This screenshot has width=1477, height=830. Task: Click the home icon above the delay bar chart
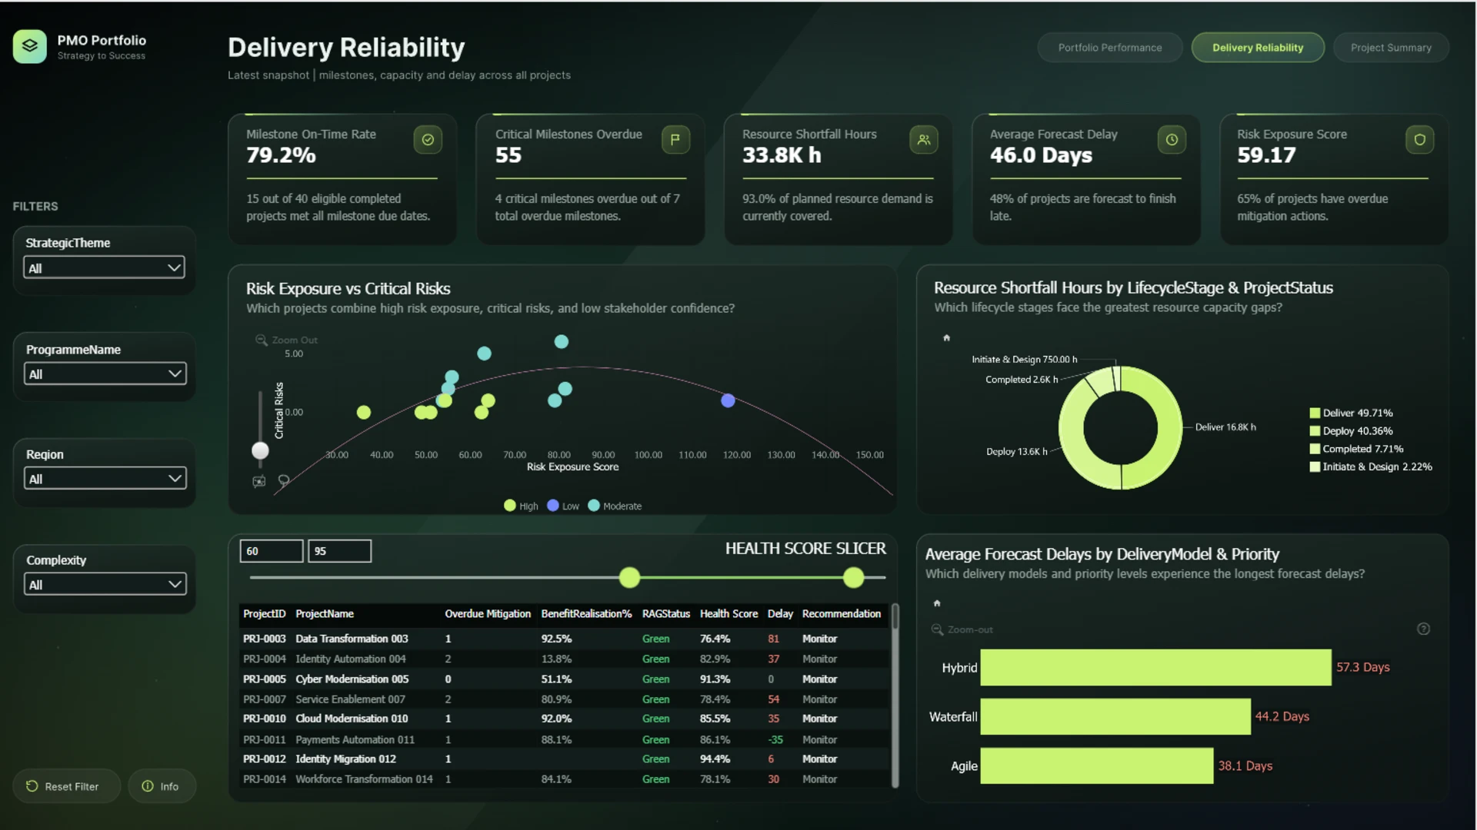point(937,603)
